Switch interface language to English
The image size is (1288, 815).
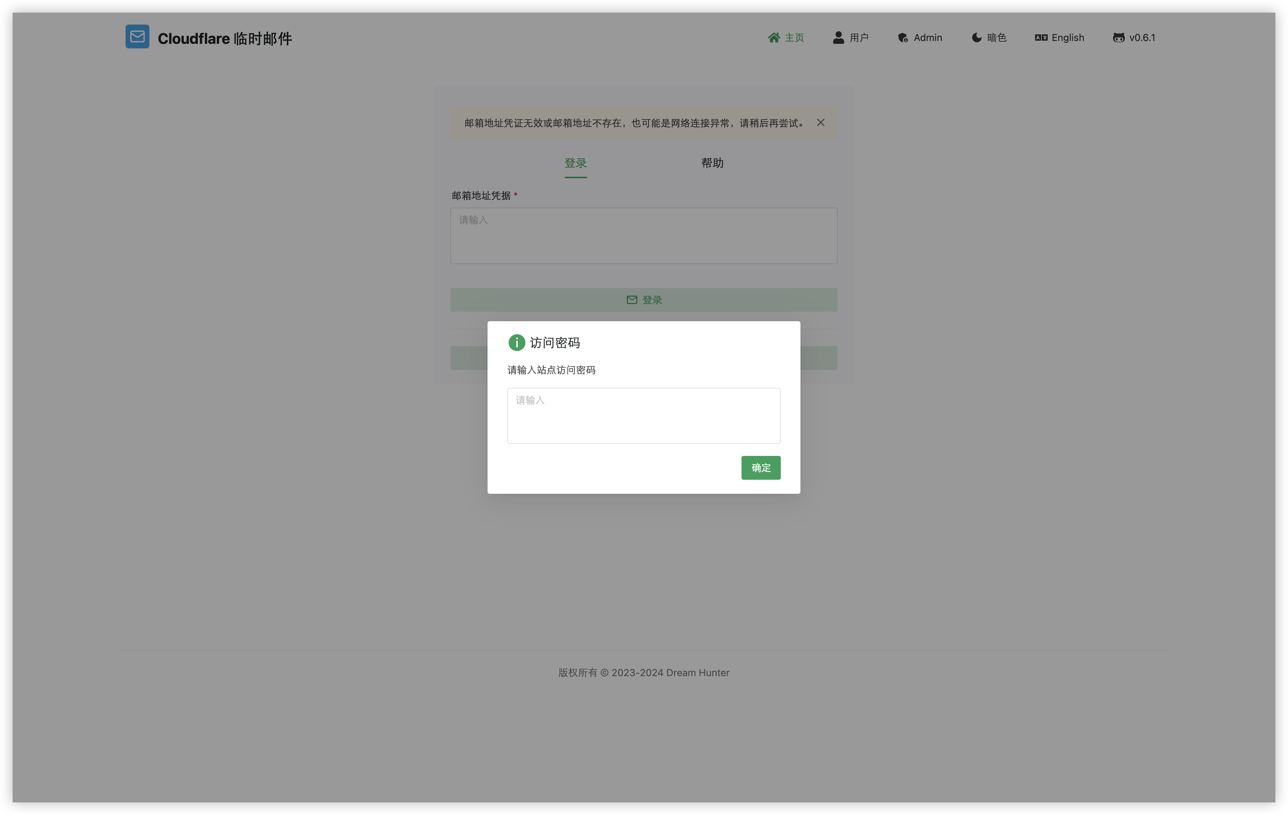tap(1059, 38)
